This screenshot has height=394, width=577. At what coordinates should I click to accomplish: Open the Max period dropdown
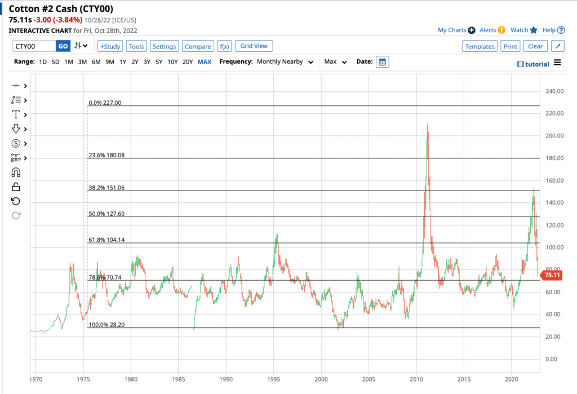pyautogui.click(x=335, y=62)
